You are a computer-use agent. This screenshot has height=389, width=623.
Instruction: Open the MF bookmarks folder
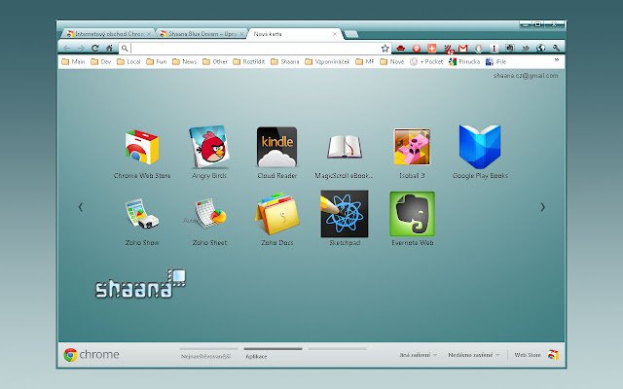coord(365,61)
